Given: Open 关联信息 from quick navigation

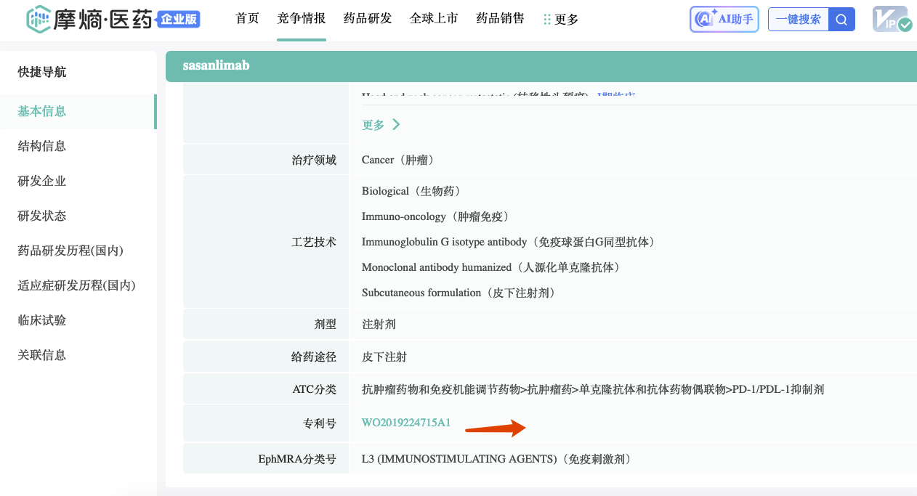Looking at the screenshot, I should 42,355.
